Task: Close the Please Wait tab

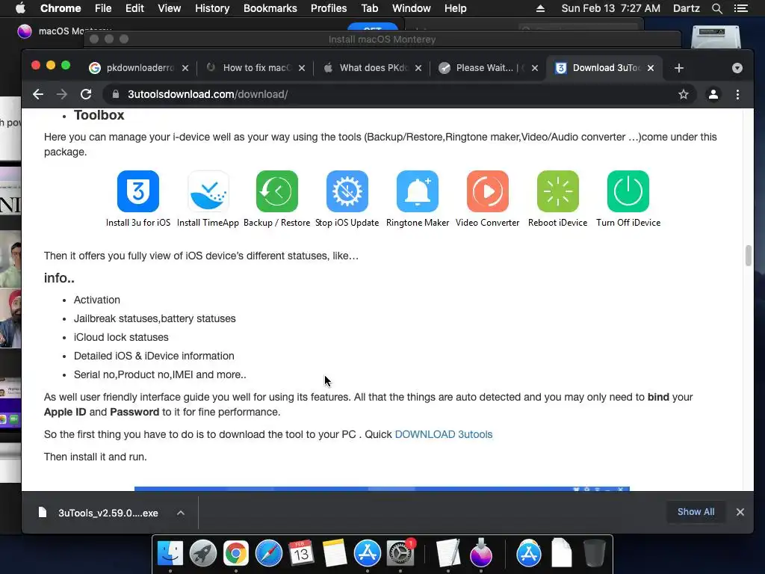Action: click(x=535, y=68)
